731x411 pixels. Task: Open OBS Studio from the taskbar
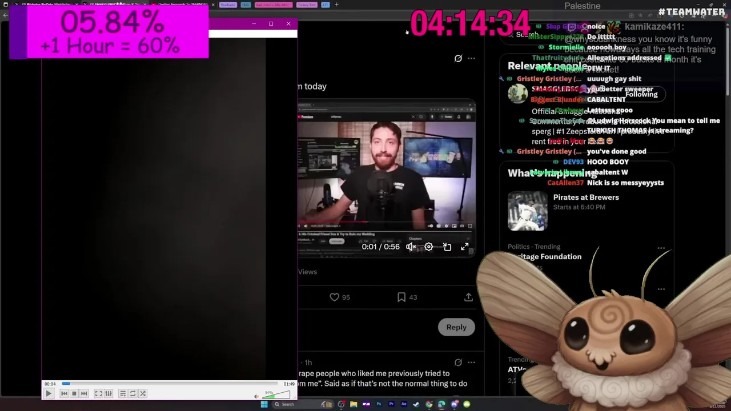click(341, 404)
